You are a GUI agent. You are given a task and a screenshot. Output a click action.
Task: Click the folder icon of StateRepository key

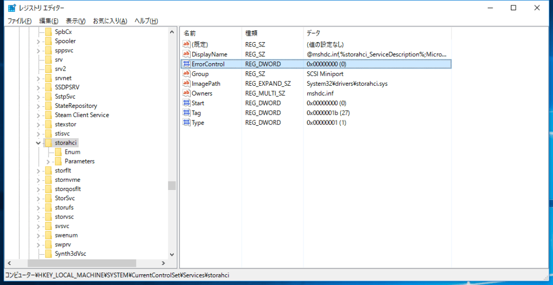click(49, 106)
